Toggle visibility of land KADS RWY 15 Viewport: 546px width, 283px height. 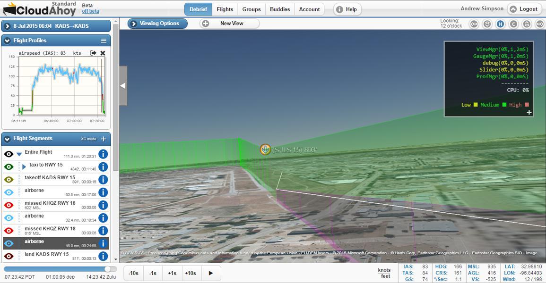pos(9,256)
